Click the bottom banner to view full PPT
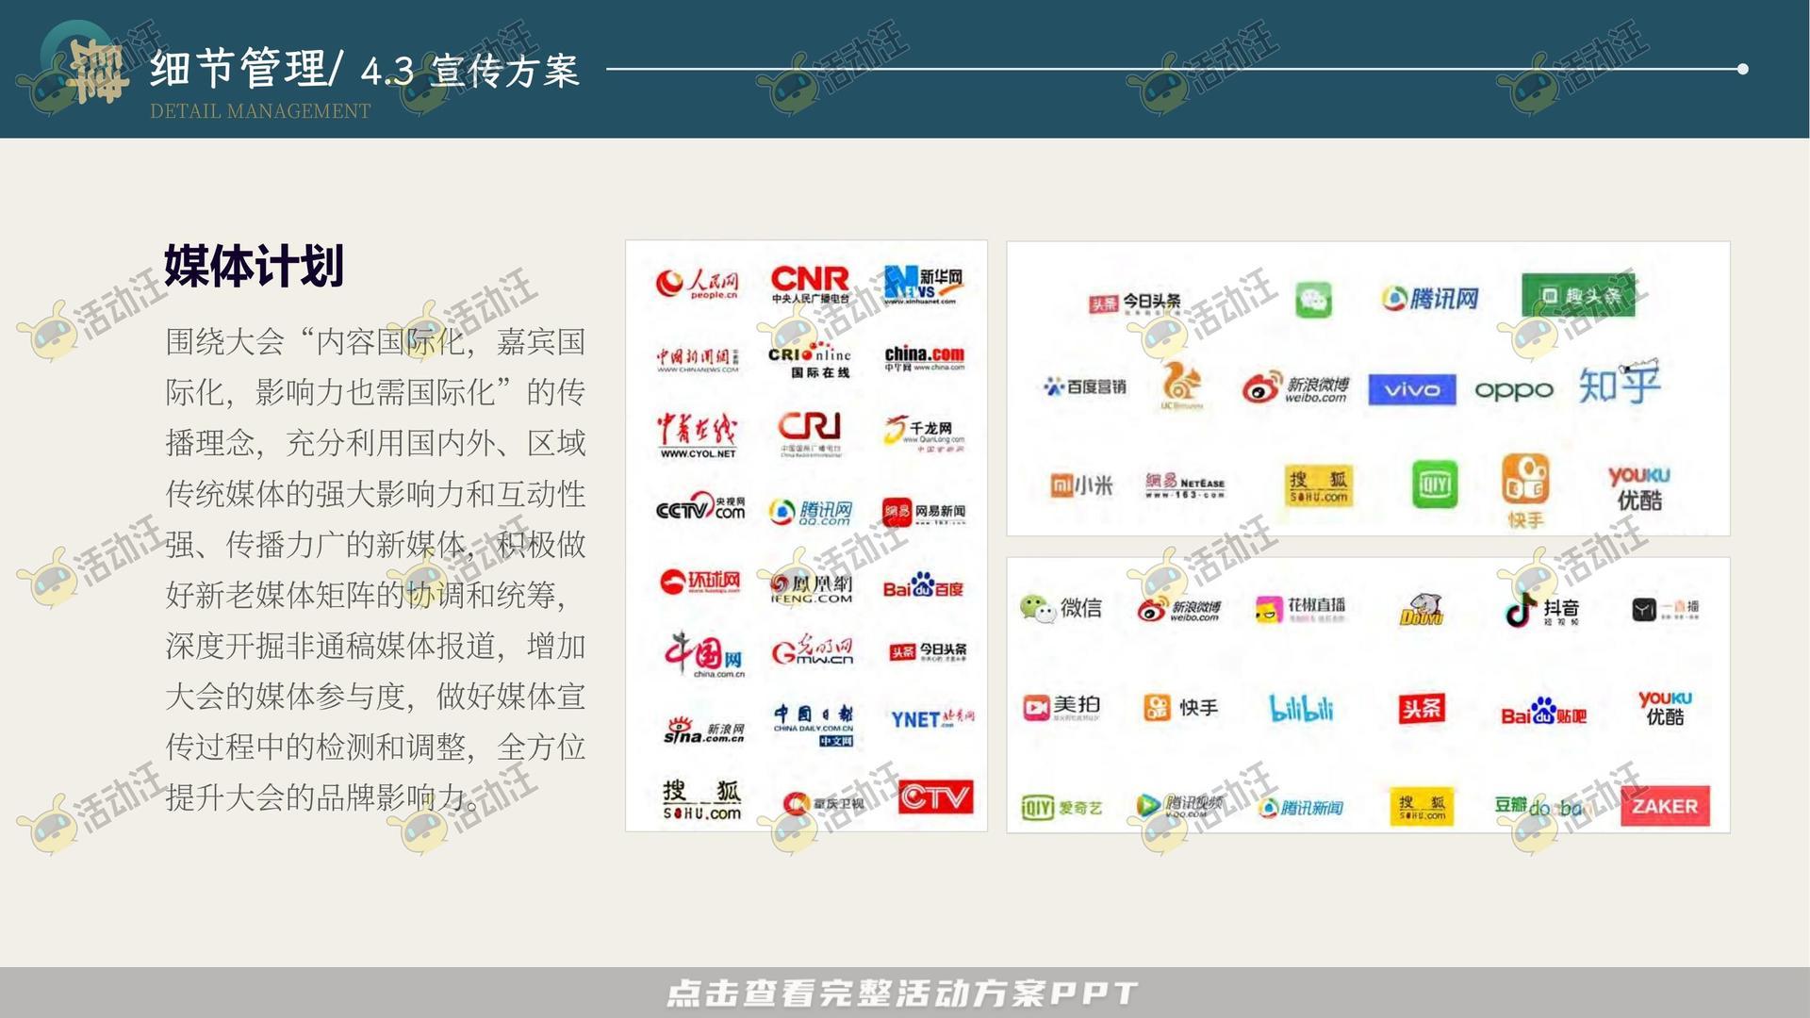 point(903,993)
